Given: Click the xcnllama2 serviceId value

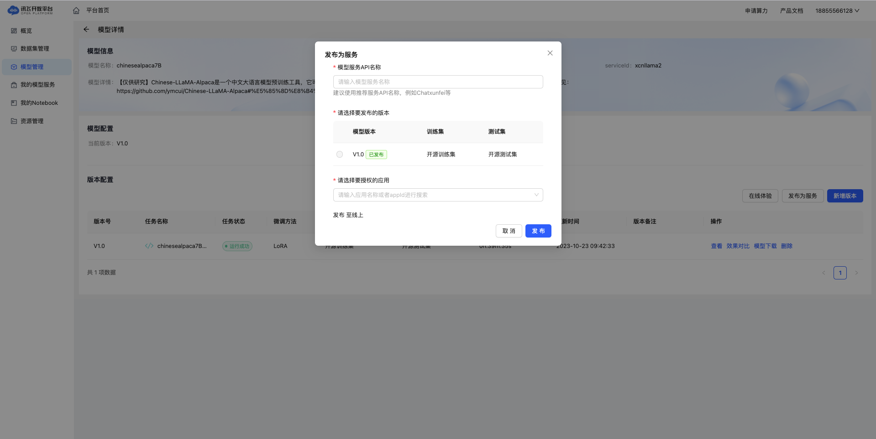Looking at the screenshot, I should [648, 66].
